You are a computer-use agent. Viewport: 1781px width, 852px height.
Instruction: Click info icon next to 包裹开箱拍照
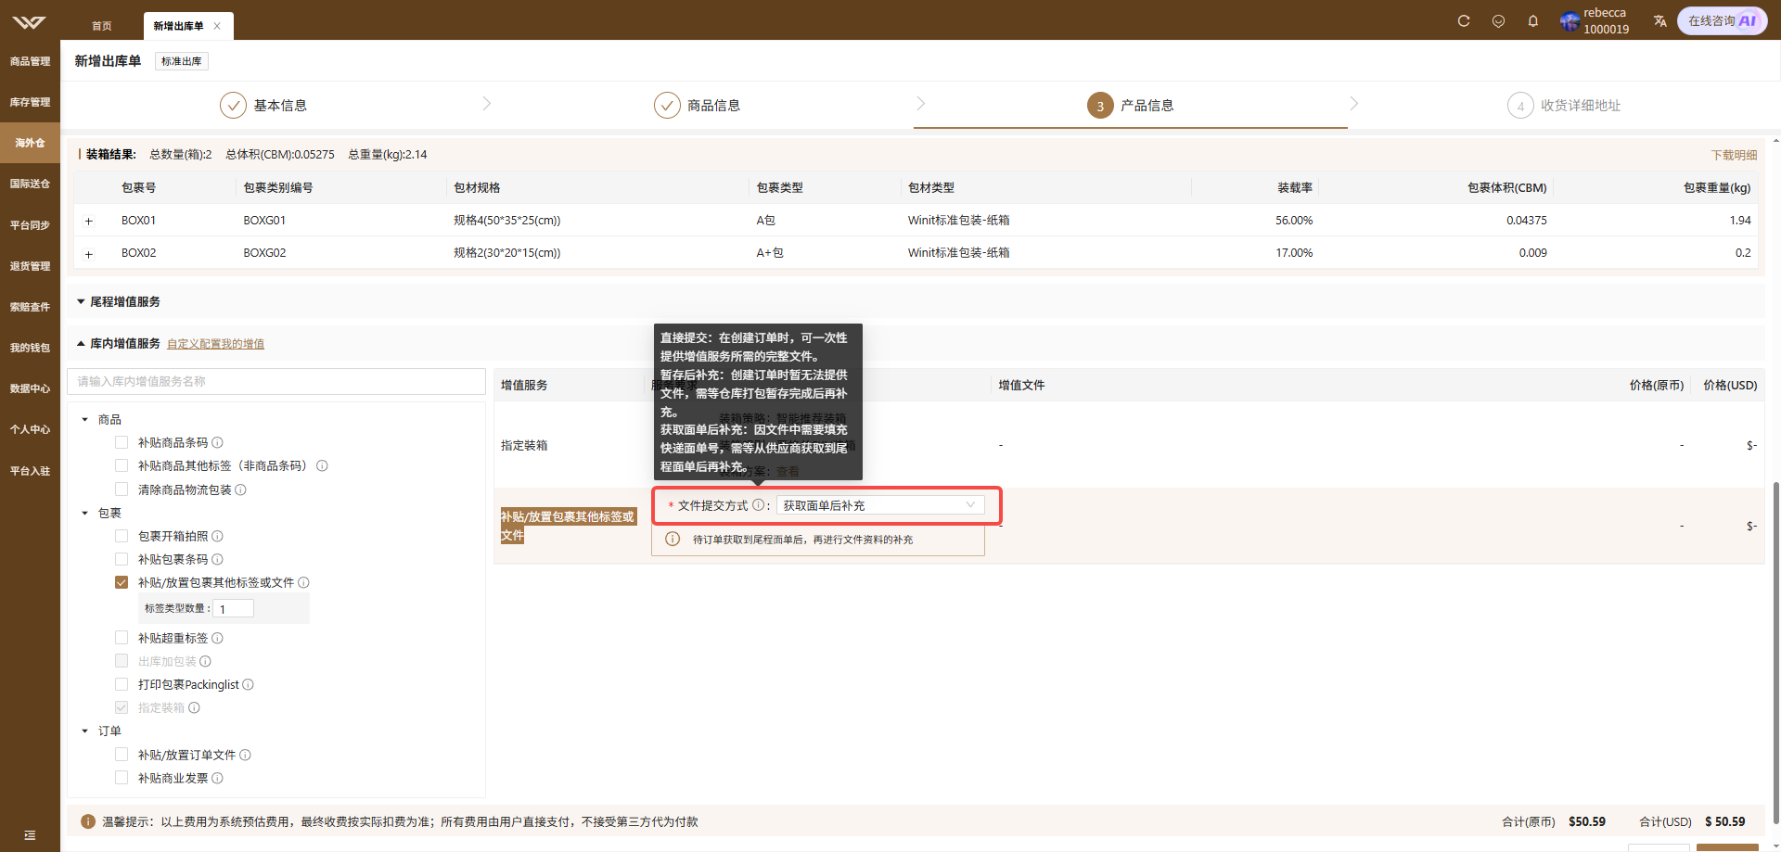click(x=217, y=536)
